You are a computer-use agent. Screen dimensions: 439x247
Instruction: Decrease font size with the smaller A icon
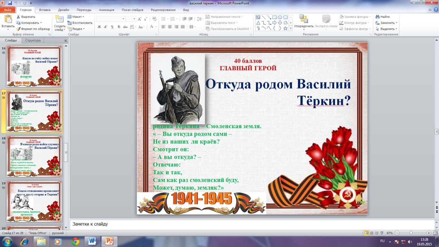(x=145, y=19)
